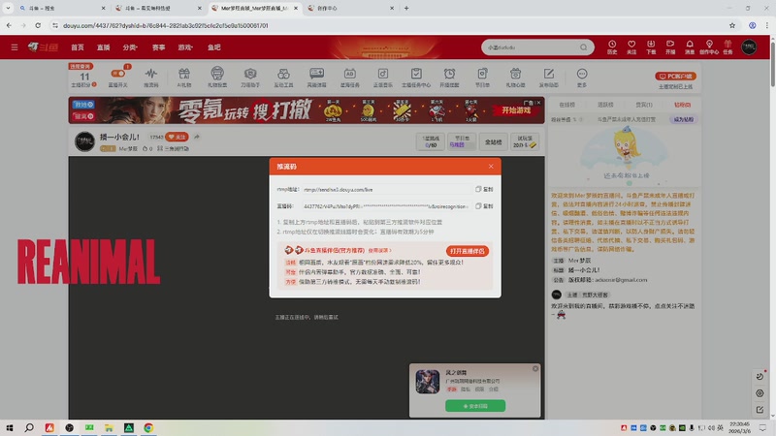Open the 赛事 navigation item
Image resolution: width=776 pixels, height=436 pixels.
click(159, 47)
